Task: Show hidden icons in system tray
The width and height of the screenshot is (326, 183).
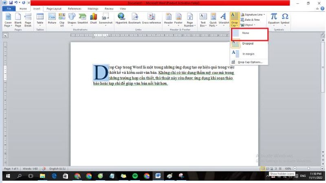Action: [267, 176]
